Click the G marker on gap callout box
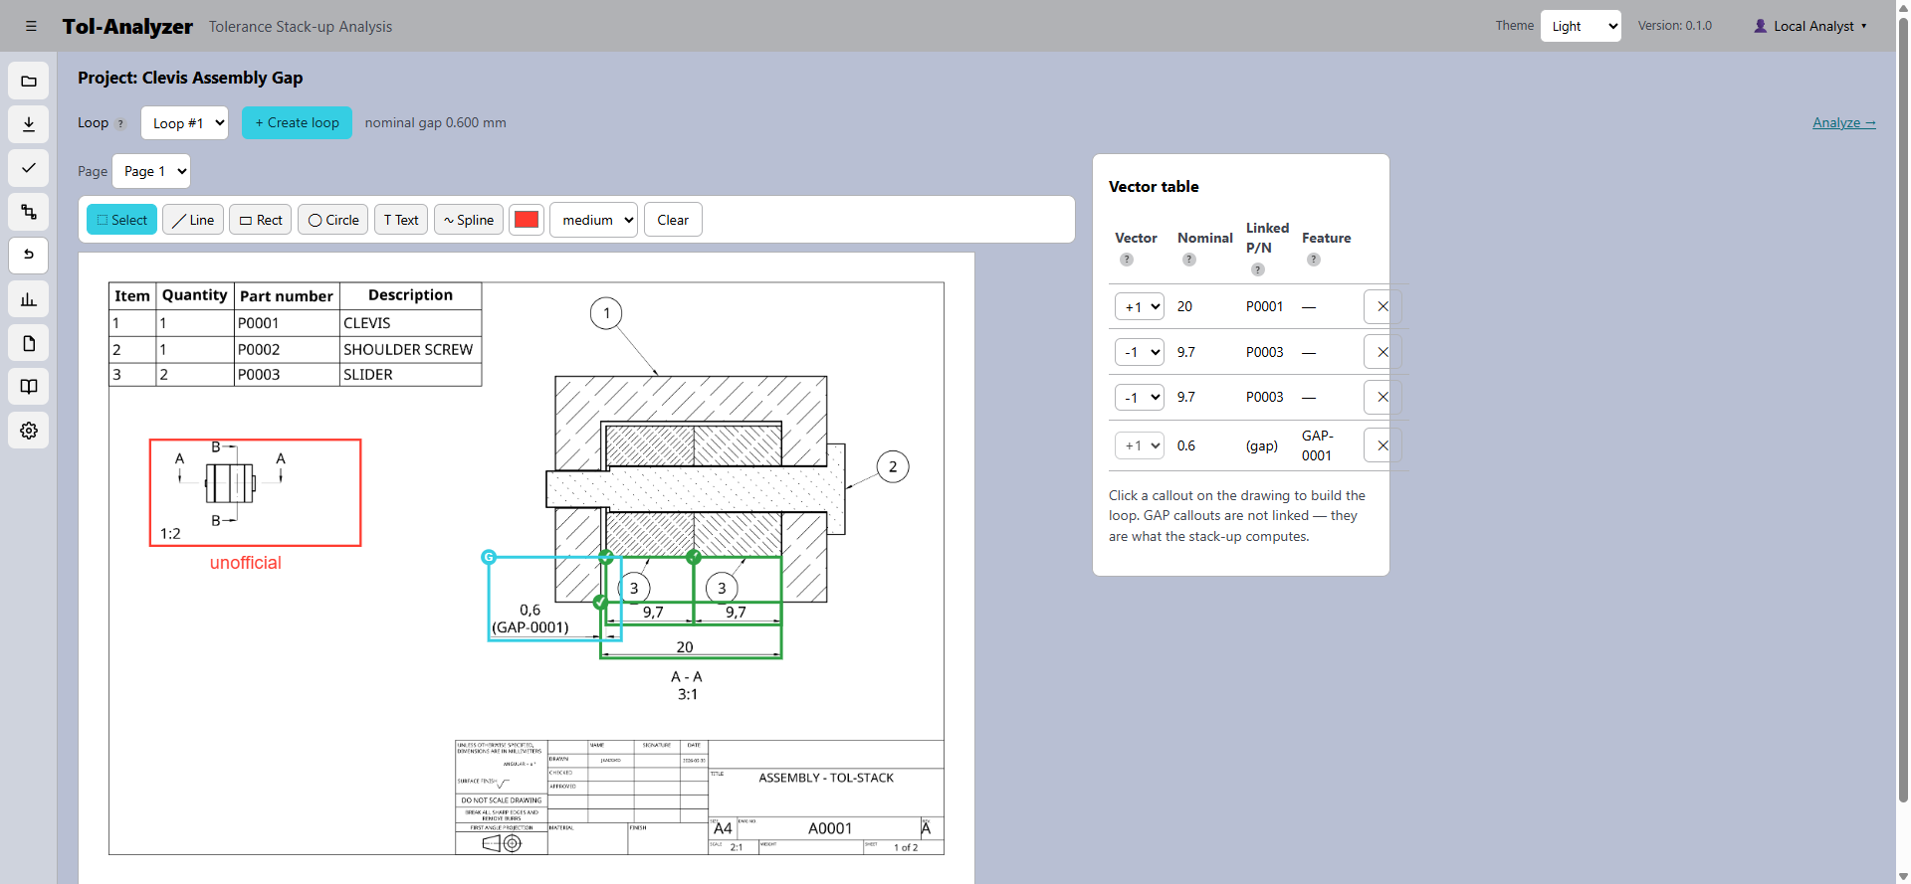The height and width of the screenshot is (884, 1911). click(x=489, y=557)
